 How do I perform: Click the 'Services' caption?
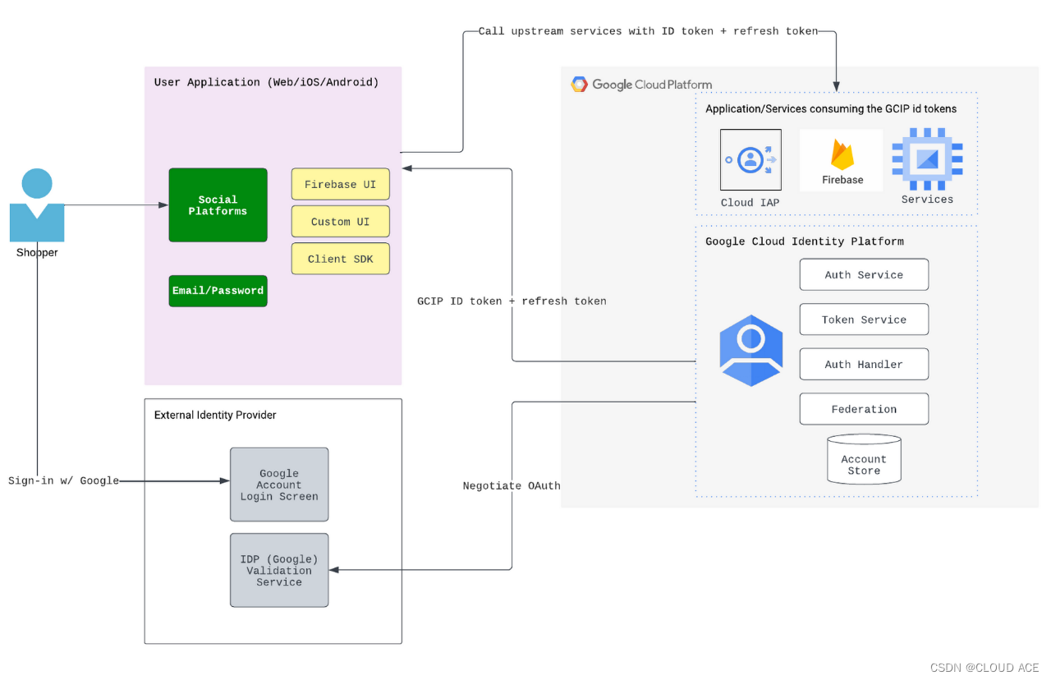[x=927, y=200]
